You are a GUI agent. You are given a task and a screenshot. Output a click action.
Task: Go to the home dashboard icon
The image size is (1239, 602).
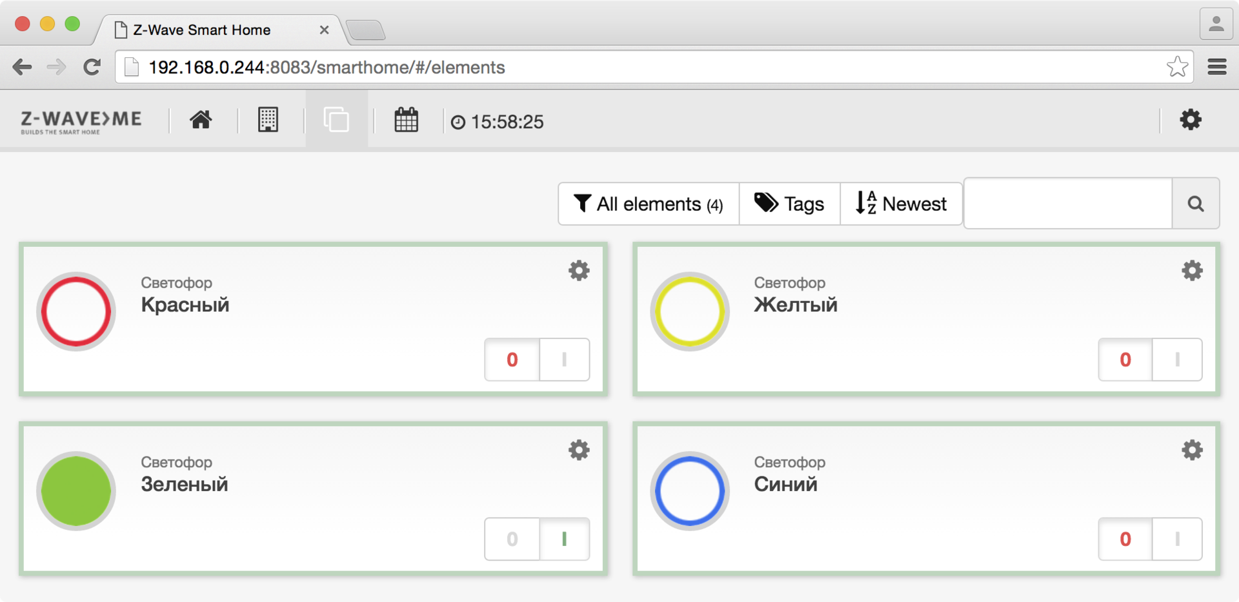(x=201, y=120)
